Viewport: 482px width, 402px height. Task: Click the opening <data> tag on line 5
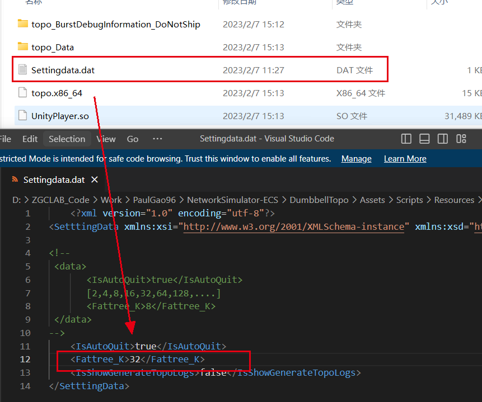point(71,266)
